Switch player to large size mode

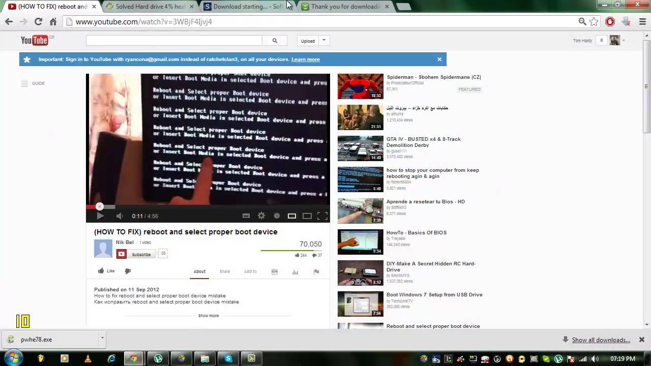point(307,216)
